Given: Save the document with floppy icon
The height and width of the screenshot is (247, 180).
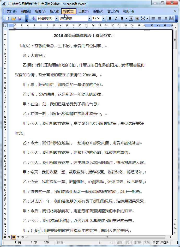Looking at the screenshot, I should (20, 19).
